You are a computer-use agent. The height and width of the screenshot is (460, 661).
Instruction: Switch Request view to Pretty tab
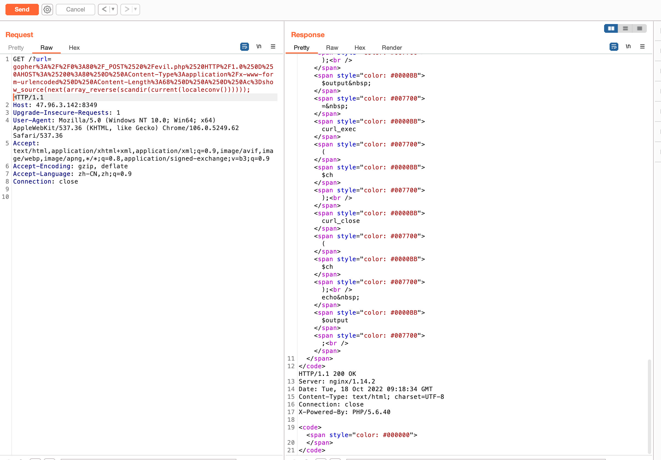[x=16, y=48]
